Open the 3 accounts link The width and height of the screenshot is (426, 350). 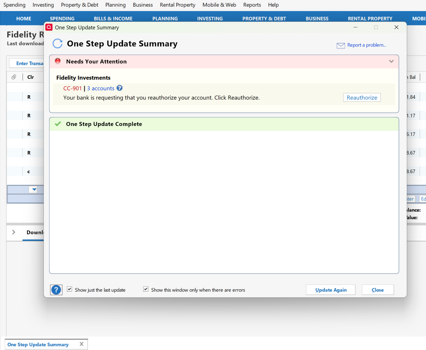point(101,88)
